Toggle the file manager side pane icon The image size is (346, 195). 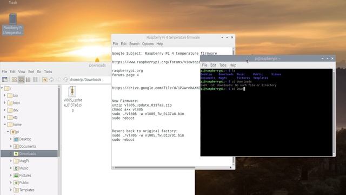pos(5,80)
